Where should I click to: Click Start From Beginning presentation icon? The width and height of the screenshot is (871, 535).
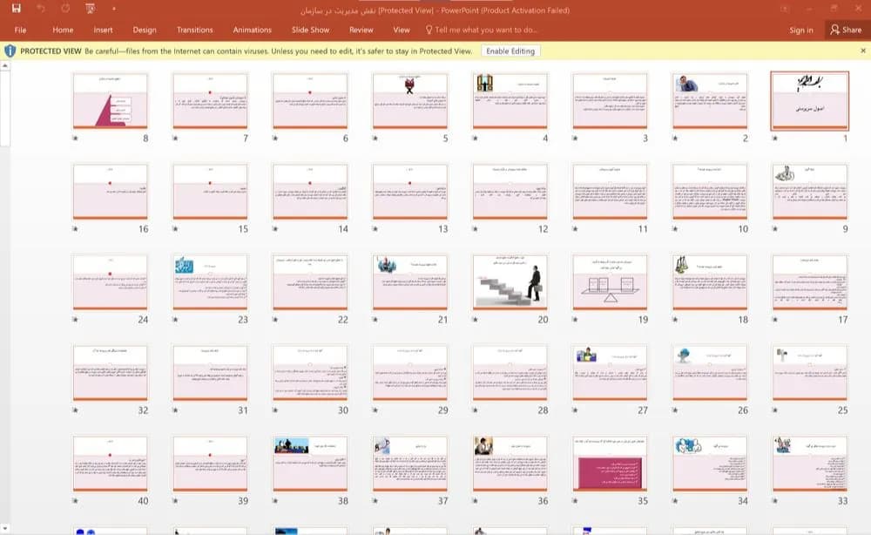[x=90, y=9]
